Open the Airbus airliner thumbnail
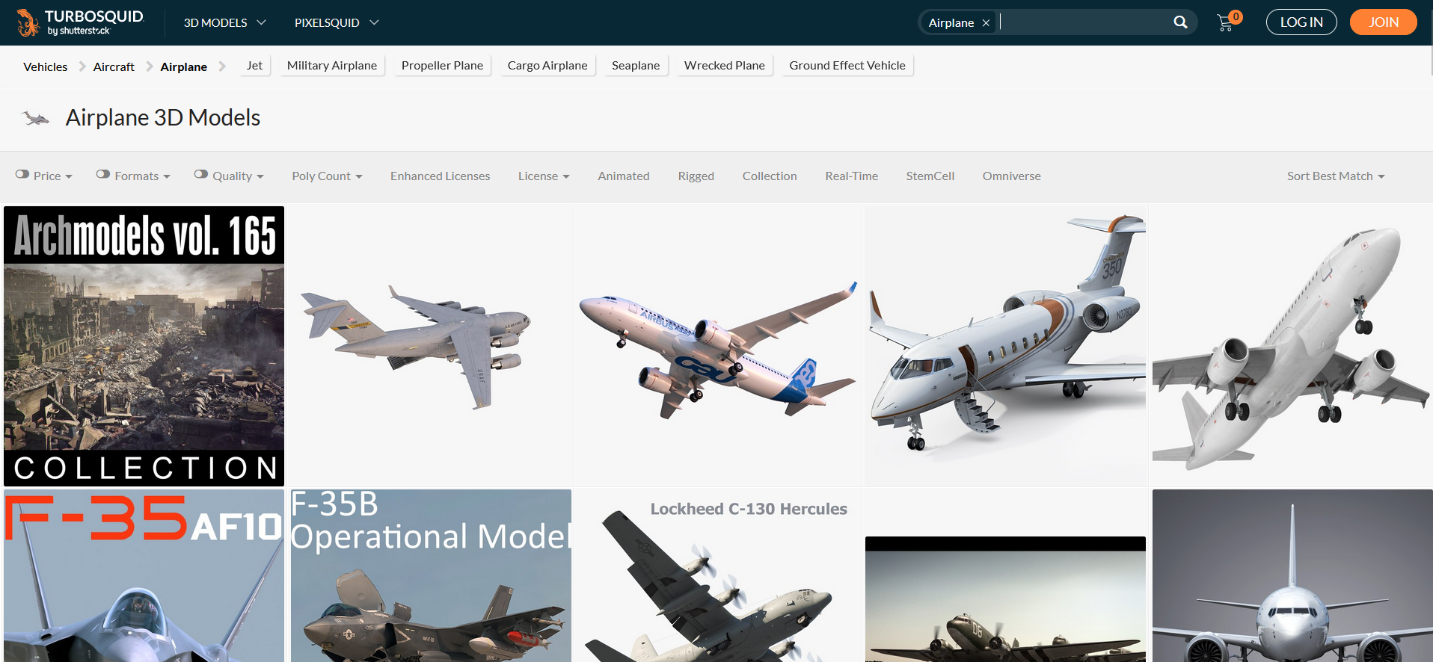This screenshot has height=662, width=1433. pyautogui.click(x=718, y=347)
